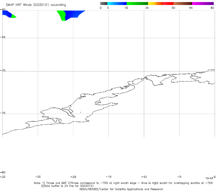Click the cyan-blue segment of the color bar

(x=117, y=4)
